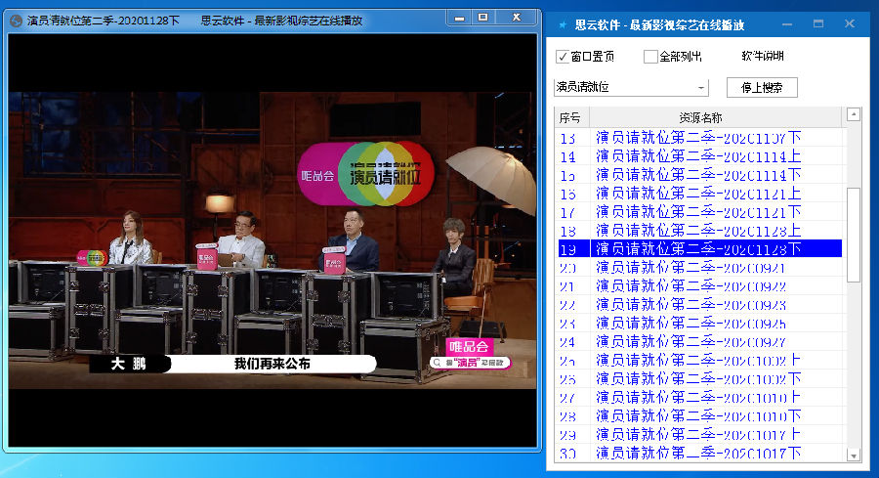Viewport: 879px width, 478px height.
Task: Select row 29 演员请就位第二季-20201017上
Action: tap(699, 434)
